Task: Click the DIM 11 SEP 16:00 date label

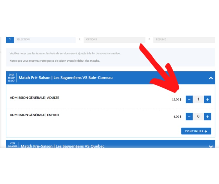Action: pyautogui.click(x=11, y=78)
